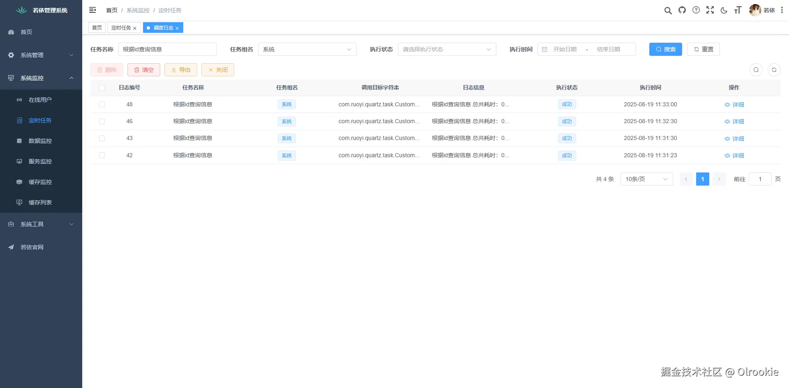Expand the 系统管理 sidebar menu
The width and height of the screenshot is (789, 388).
click(41, 55)
